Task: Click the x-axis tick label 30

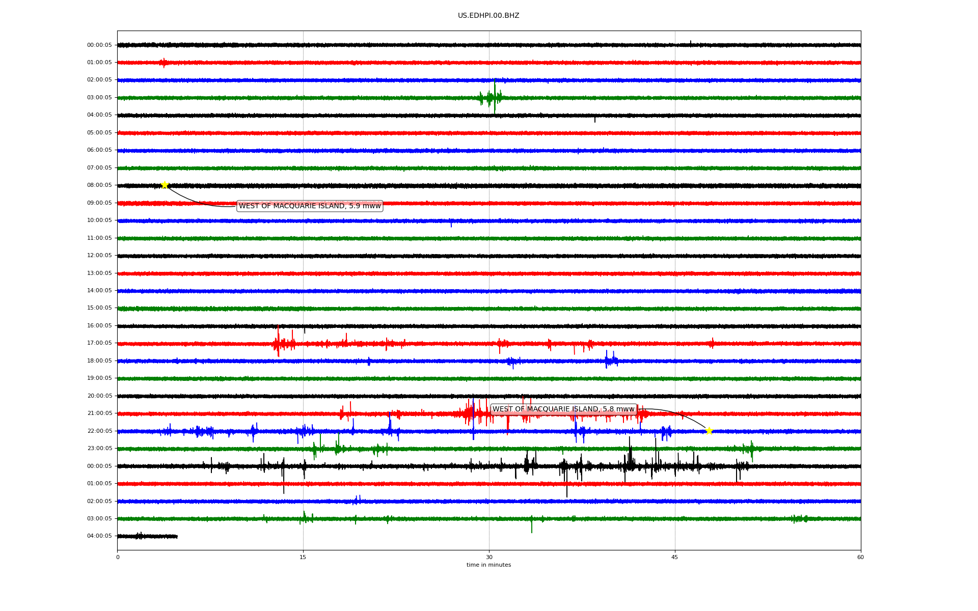Action: tap(489, 557)
